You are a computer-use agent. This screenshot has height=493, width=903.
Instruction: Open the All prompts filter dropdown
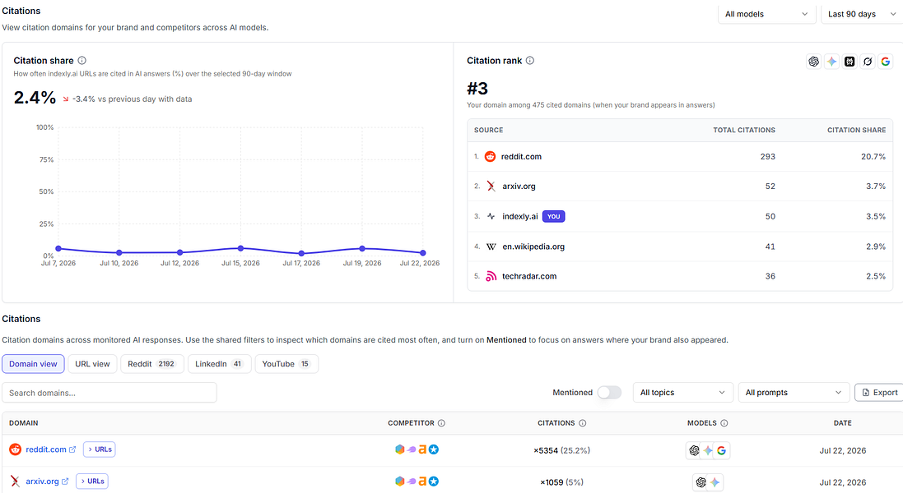[794, 393]
